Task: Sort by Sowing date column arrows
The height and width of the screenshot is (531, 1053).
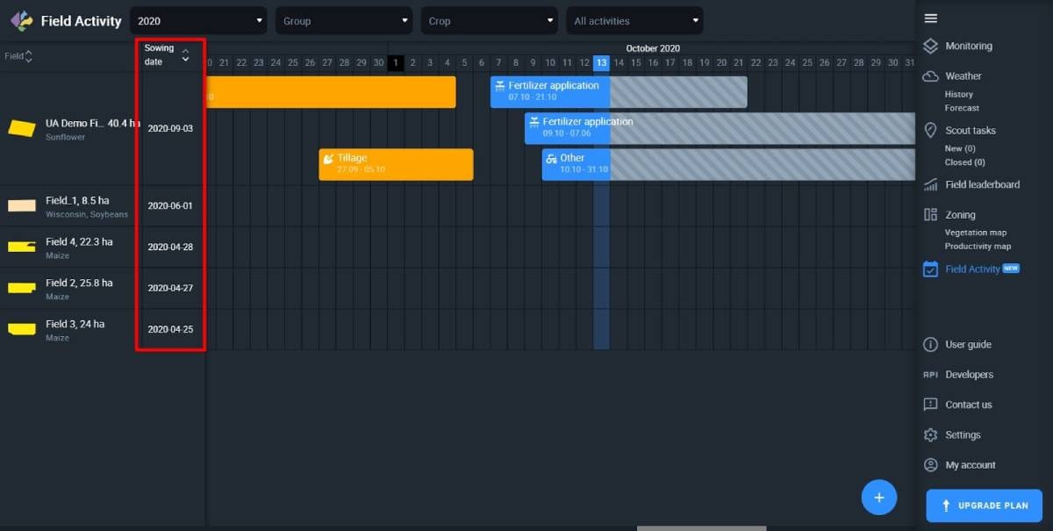Action: click(x=185, y=56)
